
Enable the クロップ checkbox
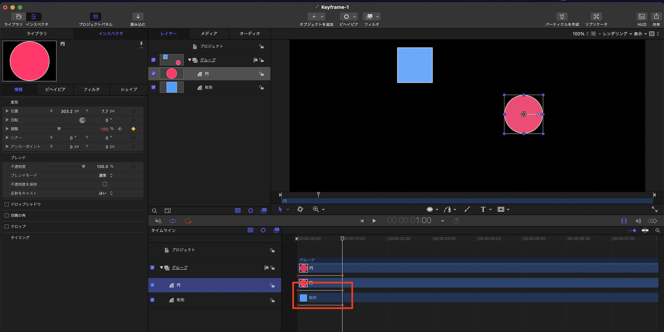(x=7, y=227)
